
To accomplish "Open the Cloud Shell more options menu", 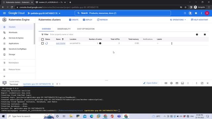I will pyautogui.click(x=188, y=83).
